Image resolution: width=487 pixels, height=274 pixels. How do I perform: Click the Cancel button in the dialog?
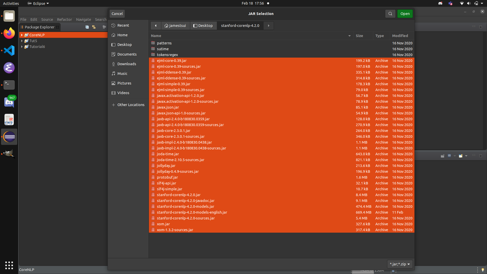tap(117, 13)
